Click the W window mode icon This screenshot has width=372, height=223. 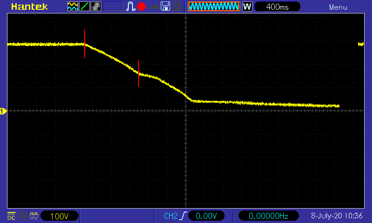pos(247,7)
